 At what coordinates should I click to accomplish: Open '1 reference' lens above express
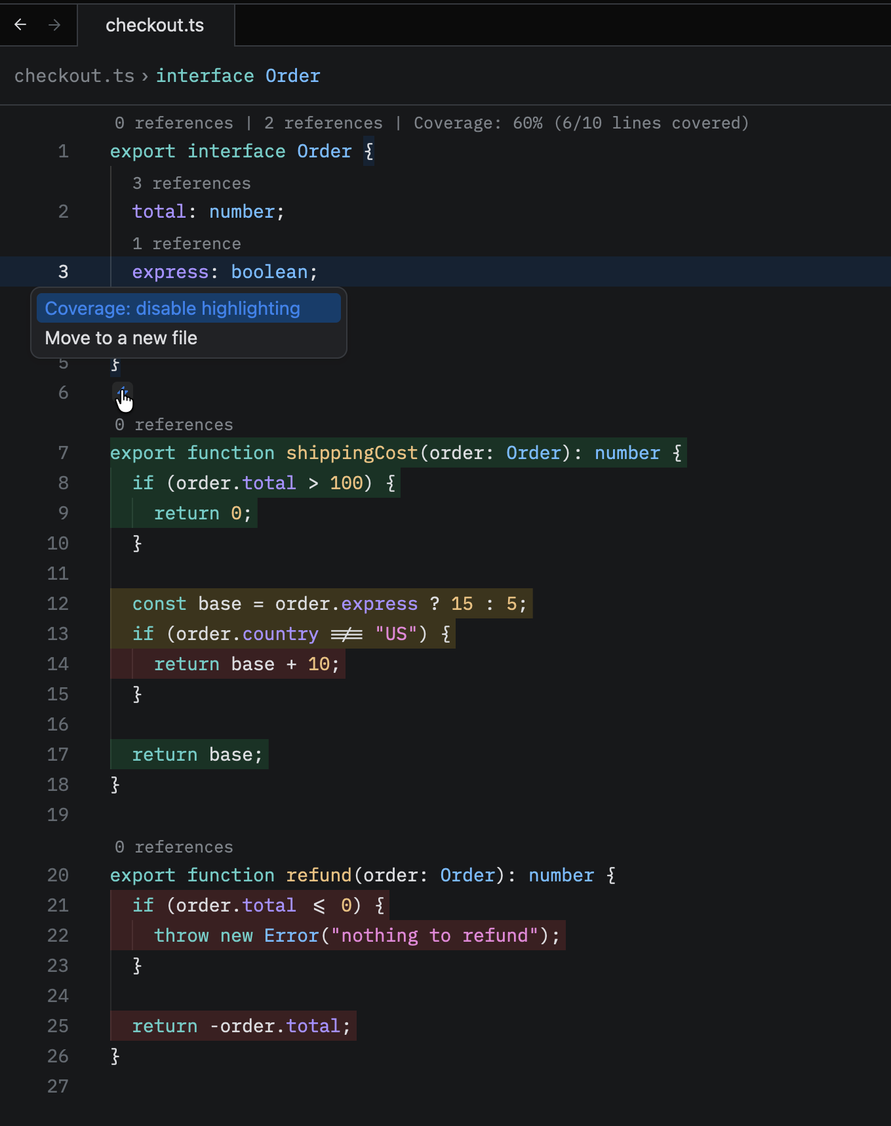coord(187,244)
